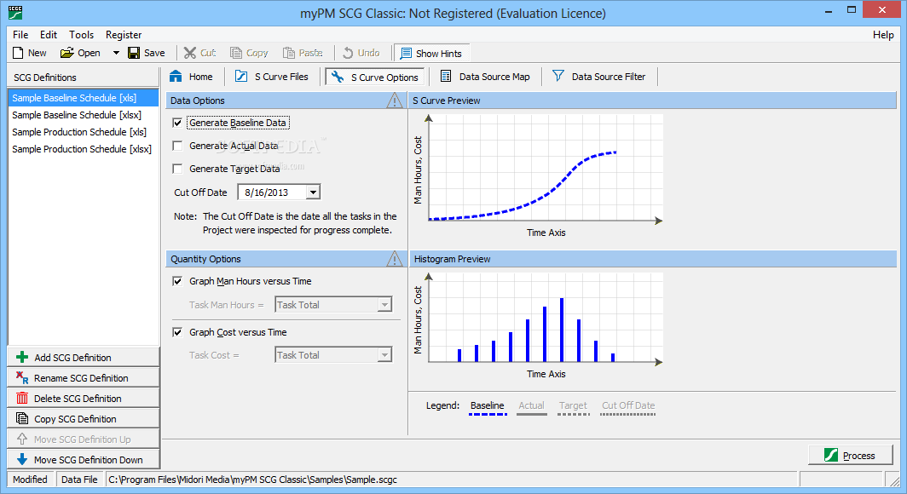Click the Actual legend gray line

(x=532, y=414)
